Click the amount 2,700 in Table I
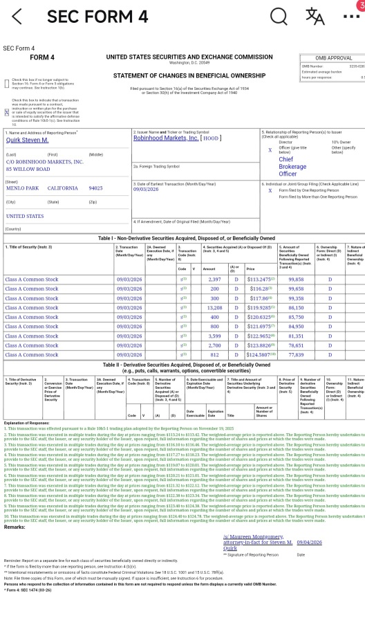This screenshot has width=365, height=618. [214, 345]
